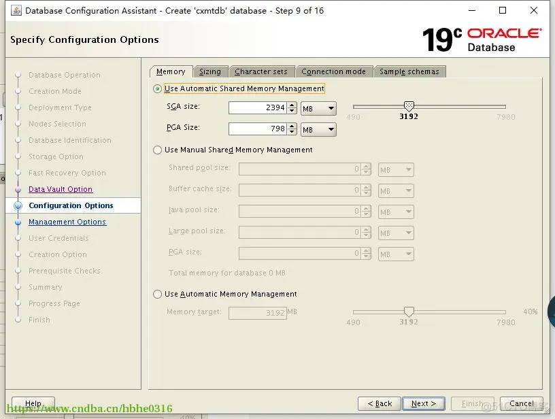
Task: Click in the SGA size input field
Action: pyautogui.click(x=258, y=108)
